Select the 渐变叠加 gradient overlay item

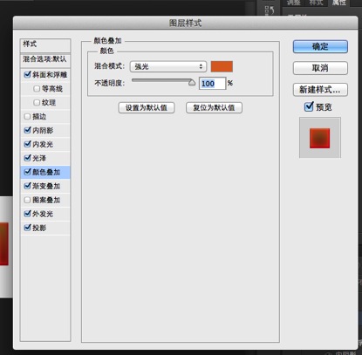tap(45, 186)
